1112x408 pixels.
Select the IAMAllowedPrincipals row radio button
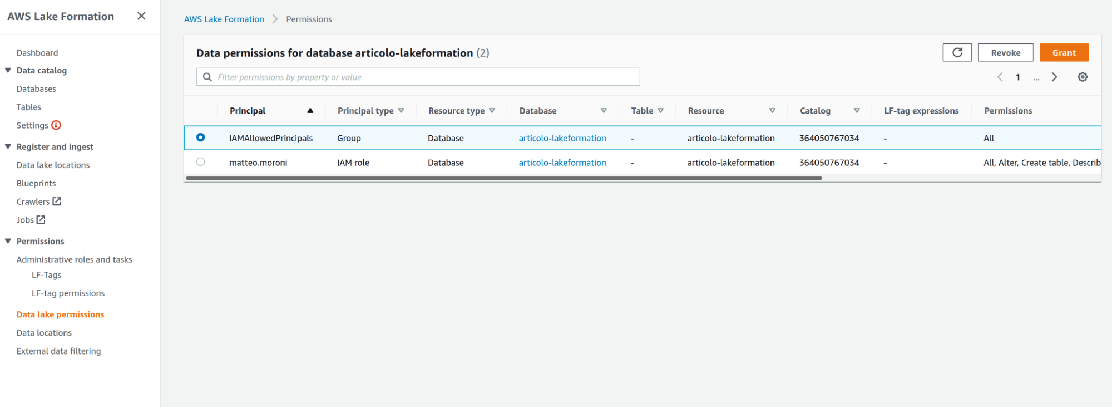point(200,137)
